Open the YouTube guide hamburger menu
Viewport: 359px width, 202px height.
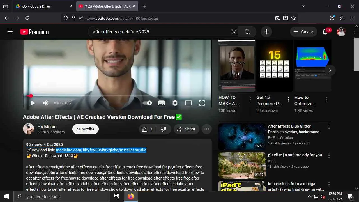(x=10, y=32)
